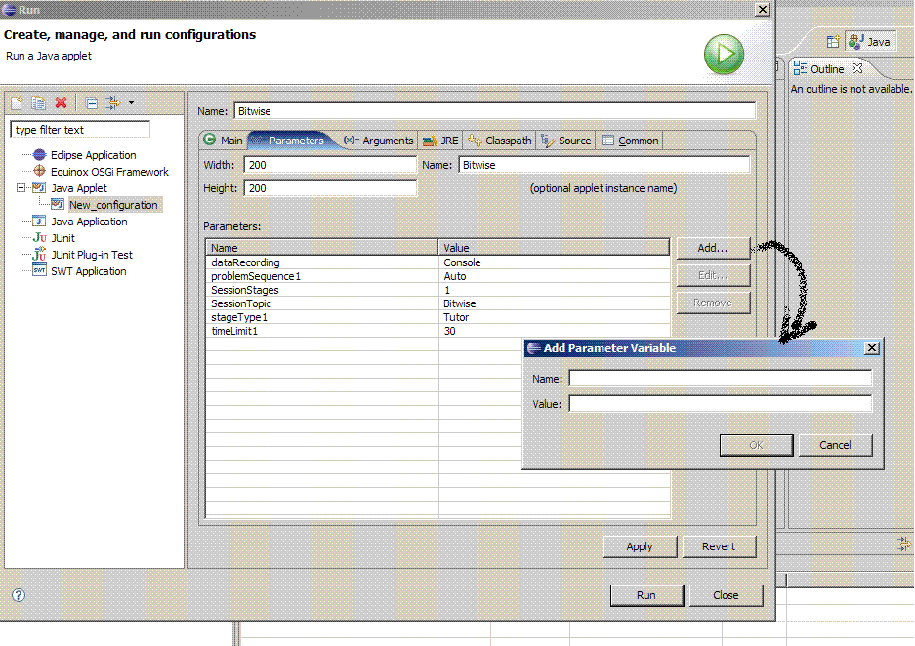Click the Add... button

coord(713,248)
